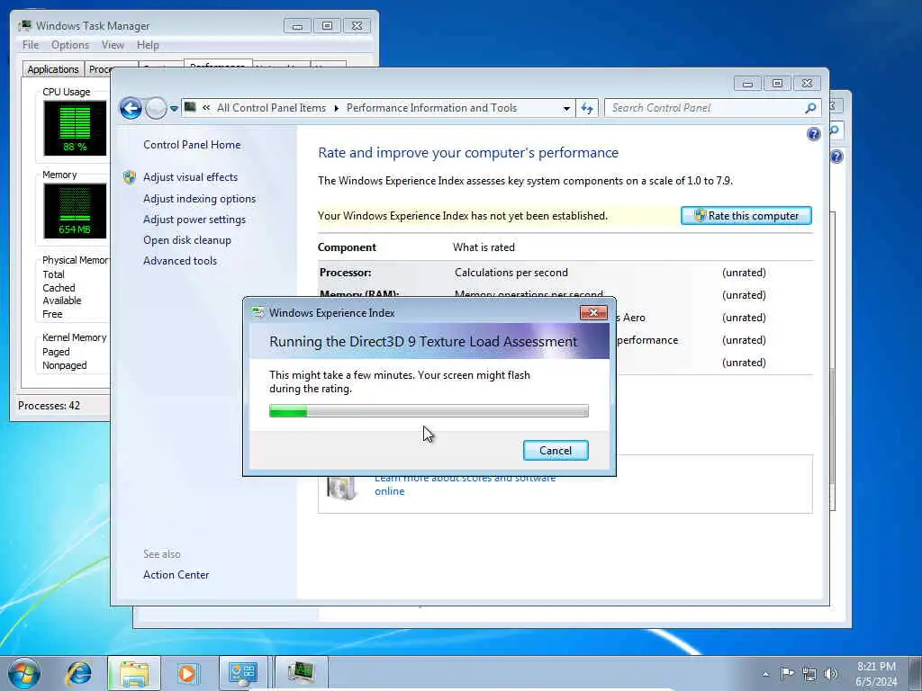Select 'Calculations per second' text
The height and width of the screenshot is (691, 922).
point(511,273)
